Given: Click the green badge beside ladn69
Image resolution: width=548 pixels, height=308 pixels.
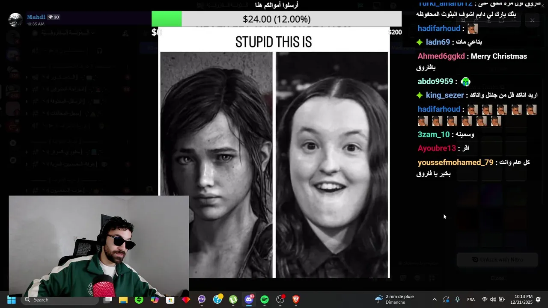Looking at the screenshot, I should 420,42.
